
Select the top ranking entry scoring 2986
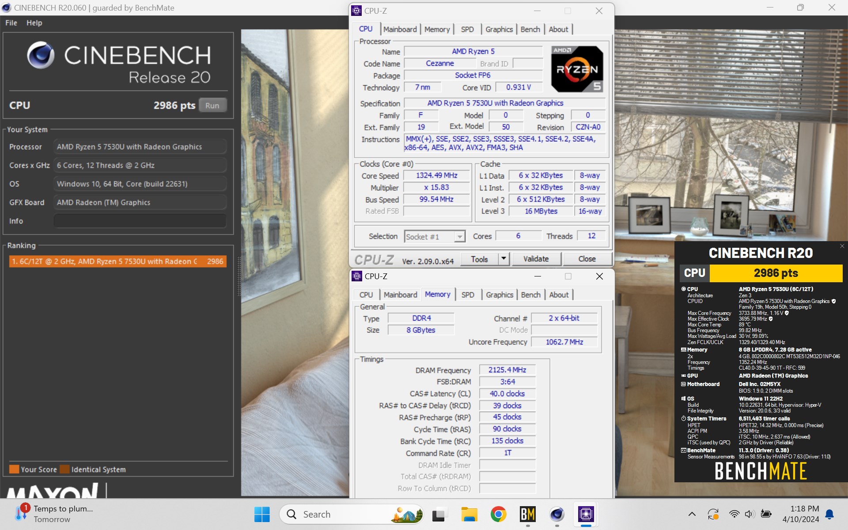click(x=118, y=261)
